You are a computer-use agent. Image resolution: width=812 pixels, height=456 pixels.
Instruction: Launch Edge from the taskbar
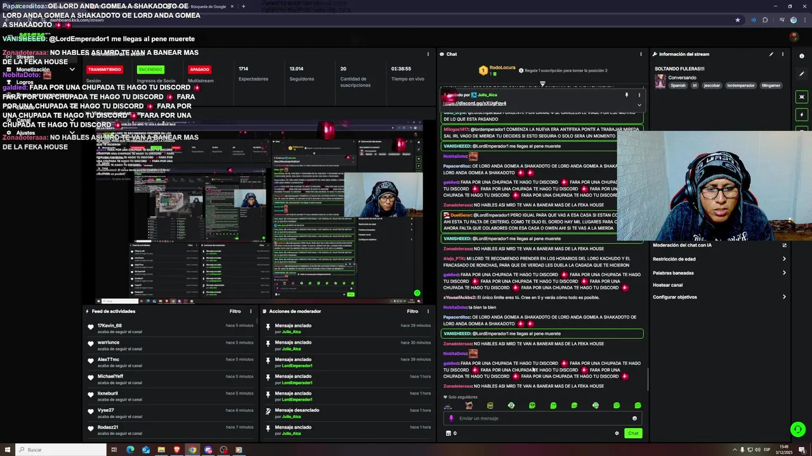click(130, 450)
